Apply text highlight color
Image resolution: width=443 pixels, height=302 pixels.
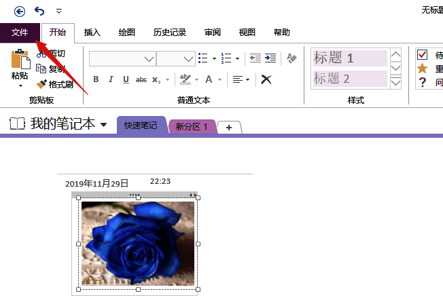coord(185,79)
